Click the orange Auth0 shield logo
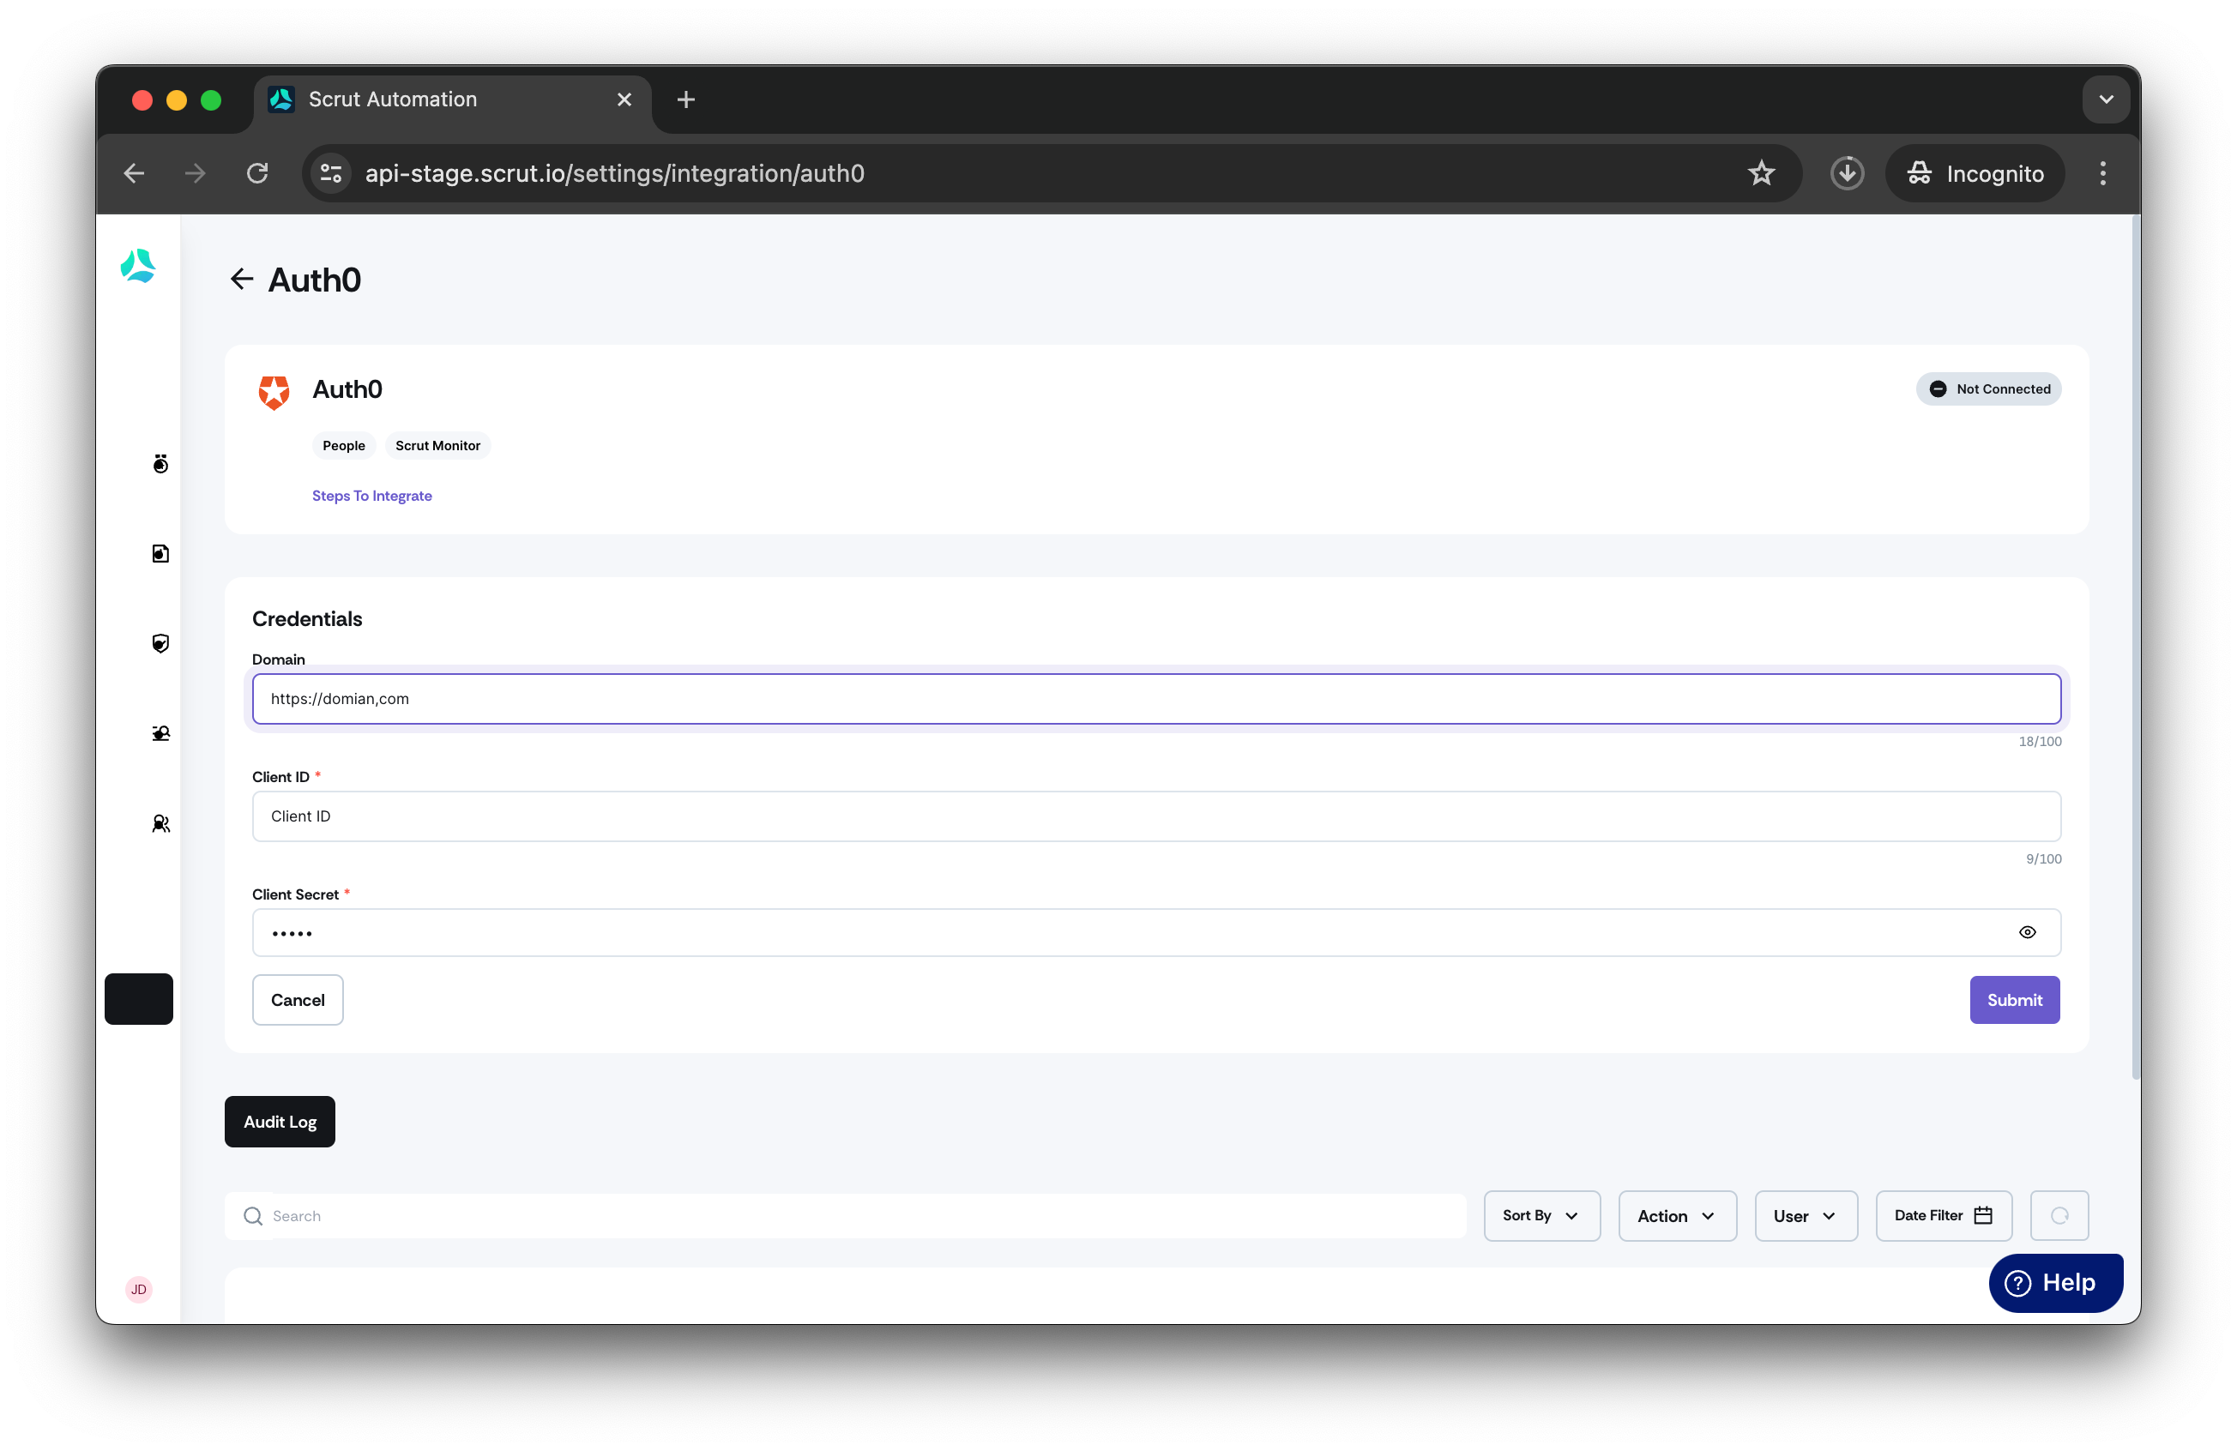Image resolution: width=2237 pixels, height=1451 pixels. (x=274, y=392)
